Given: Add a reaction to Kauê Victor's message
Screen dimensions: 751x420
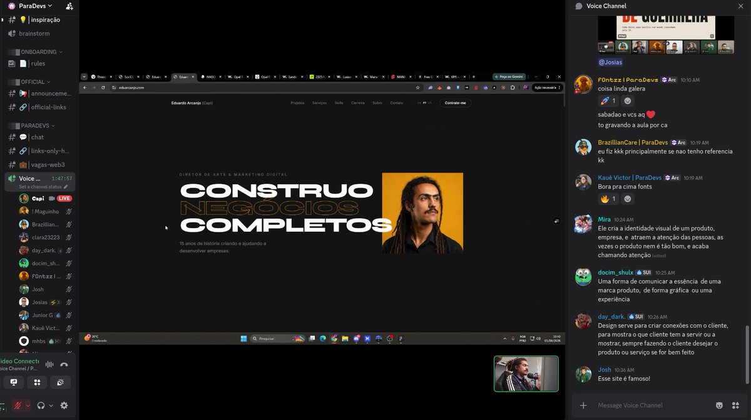Looking at the screenshot, I should click(x=628, y=199).
